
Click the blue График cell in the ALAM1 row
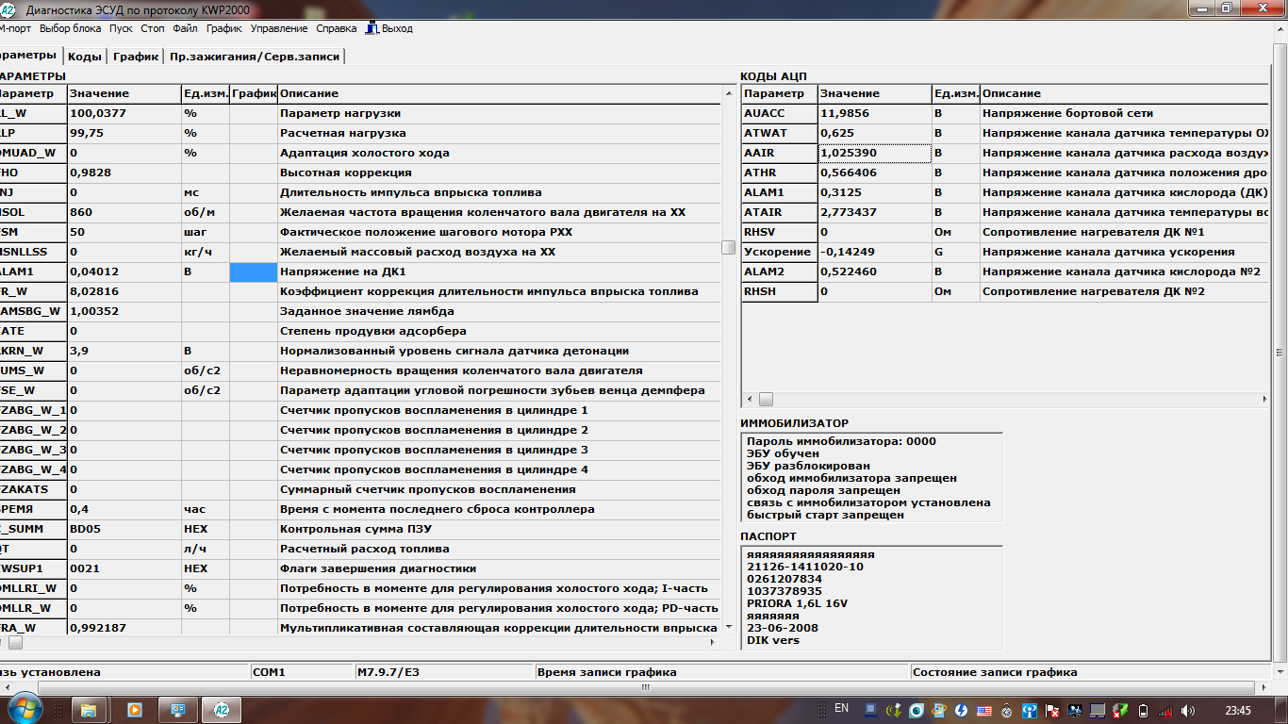(253, 271)
